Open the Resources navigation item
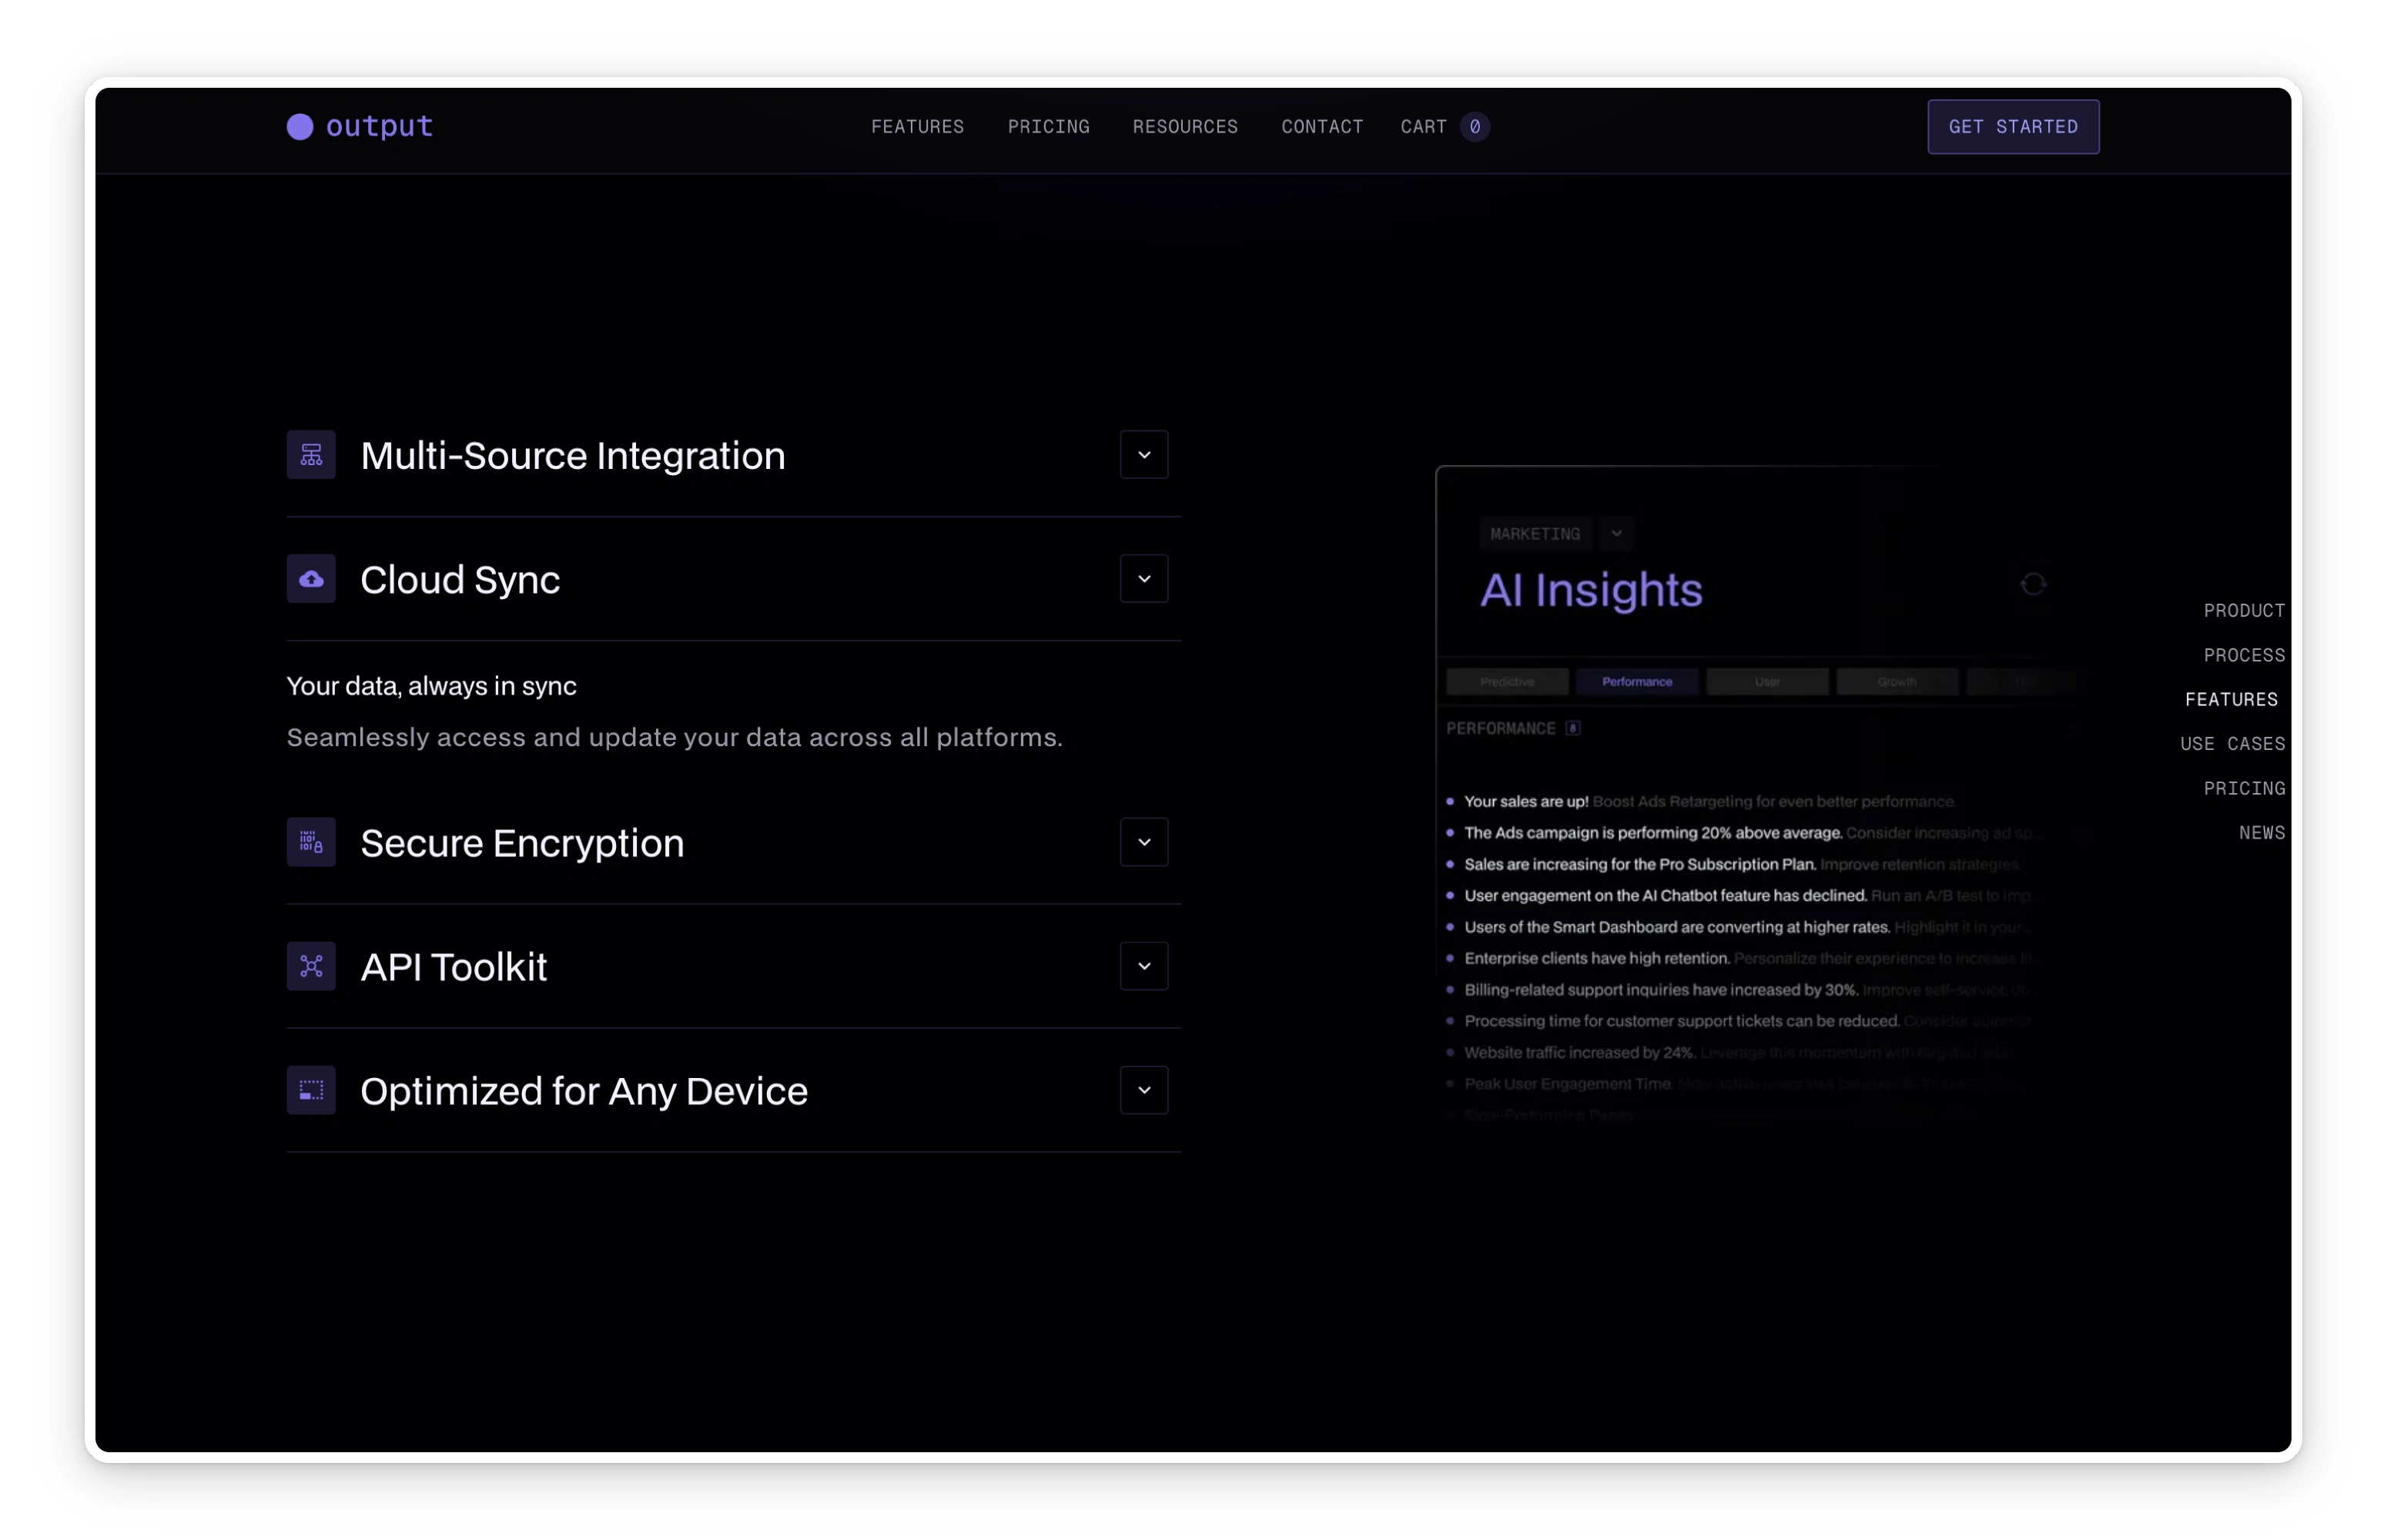The height and width of the screenshot is (1540, 2387). [1185, 127]
